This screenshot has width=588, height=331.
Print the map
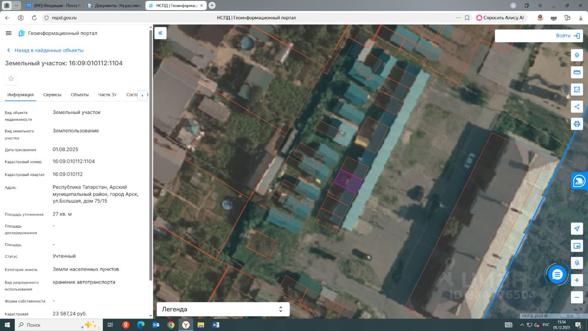[577, 124]
